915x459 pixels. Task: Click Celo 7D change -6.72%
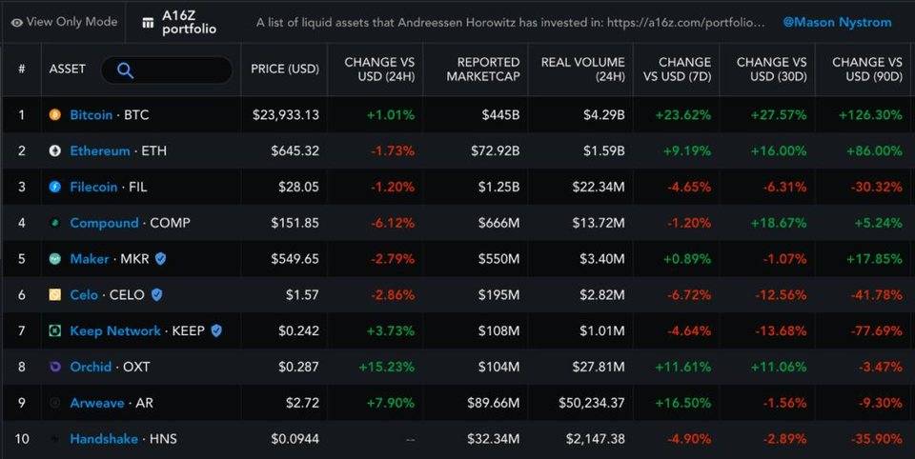coord(689,295)
